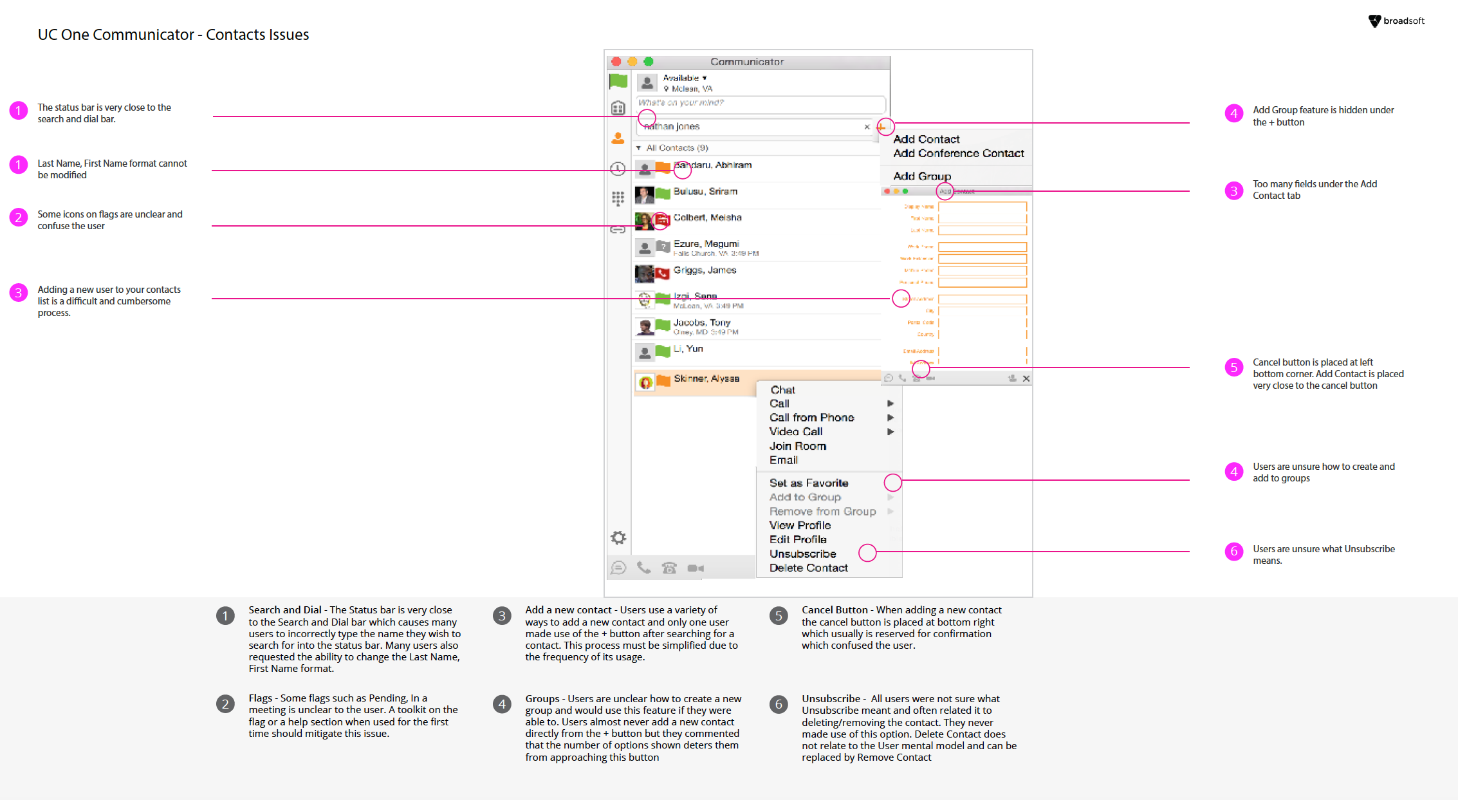Click the chat bubble icon in bottom toolbar
The height and width of the screenshot is (800, 1458).
[618, 568]
